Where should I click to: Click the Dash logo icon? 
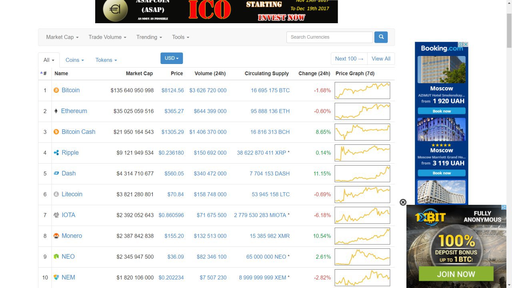point(56,174)
